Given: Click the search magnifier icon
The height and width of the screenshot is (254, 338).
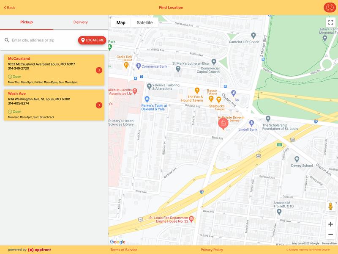Looking at the screenshot, I should point(7,40).
